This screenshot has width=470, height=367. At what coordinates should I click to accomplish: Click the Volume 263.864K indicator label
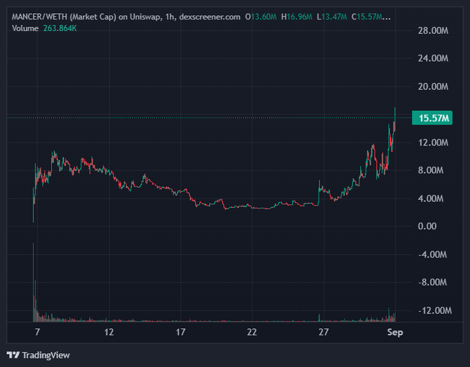coord(44,28)
